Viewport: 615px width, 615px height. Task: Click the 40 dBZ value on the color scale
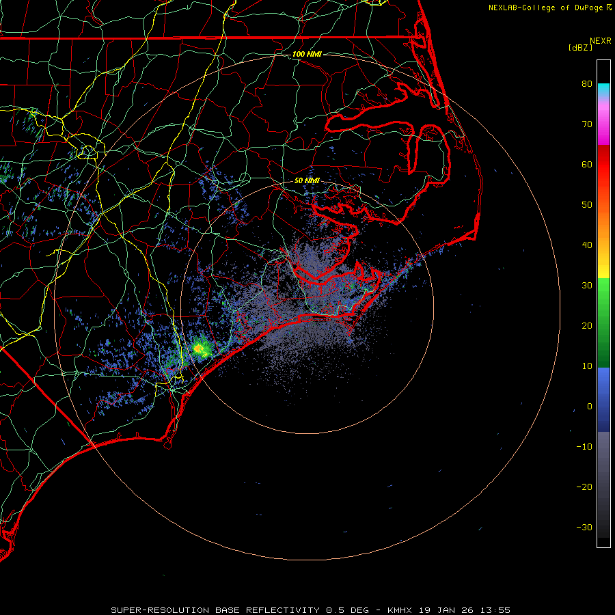[x=587, y=245]
